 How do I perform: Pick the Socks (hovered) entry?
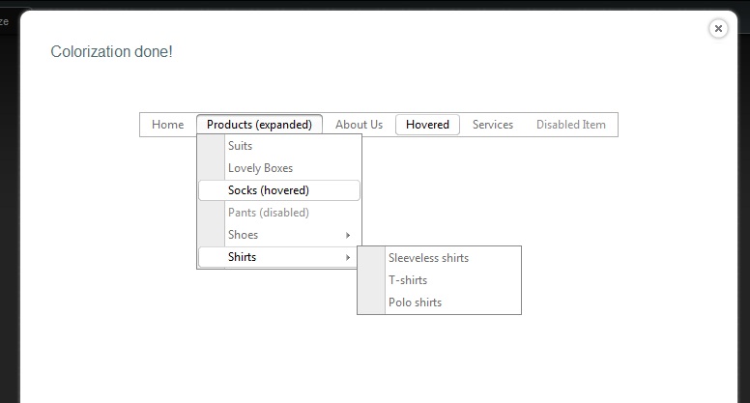269,190
